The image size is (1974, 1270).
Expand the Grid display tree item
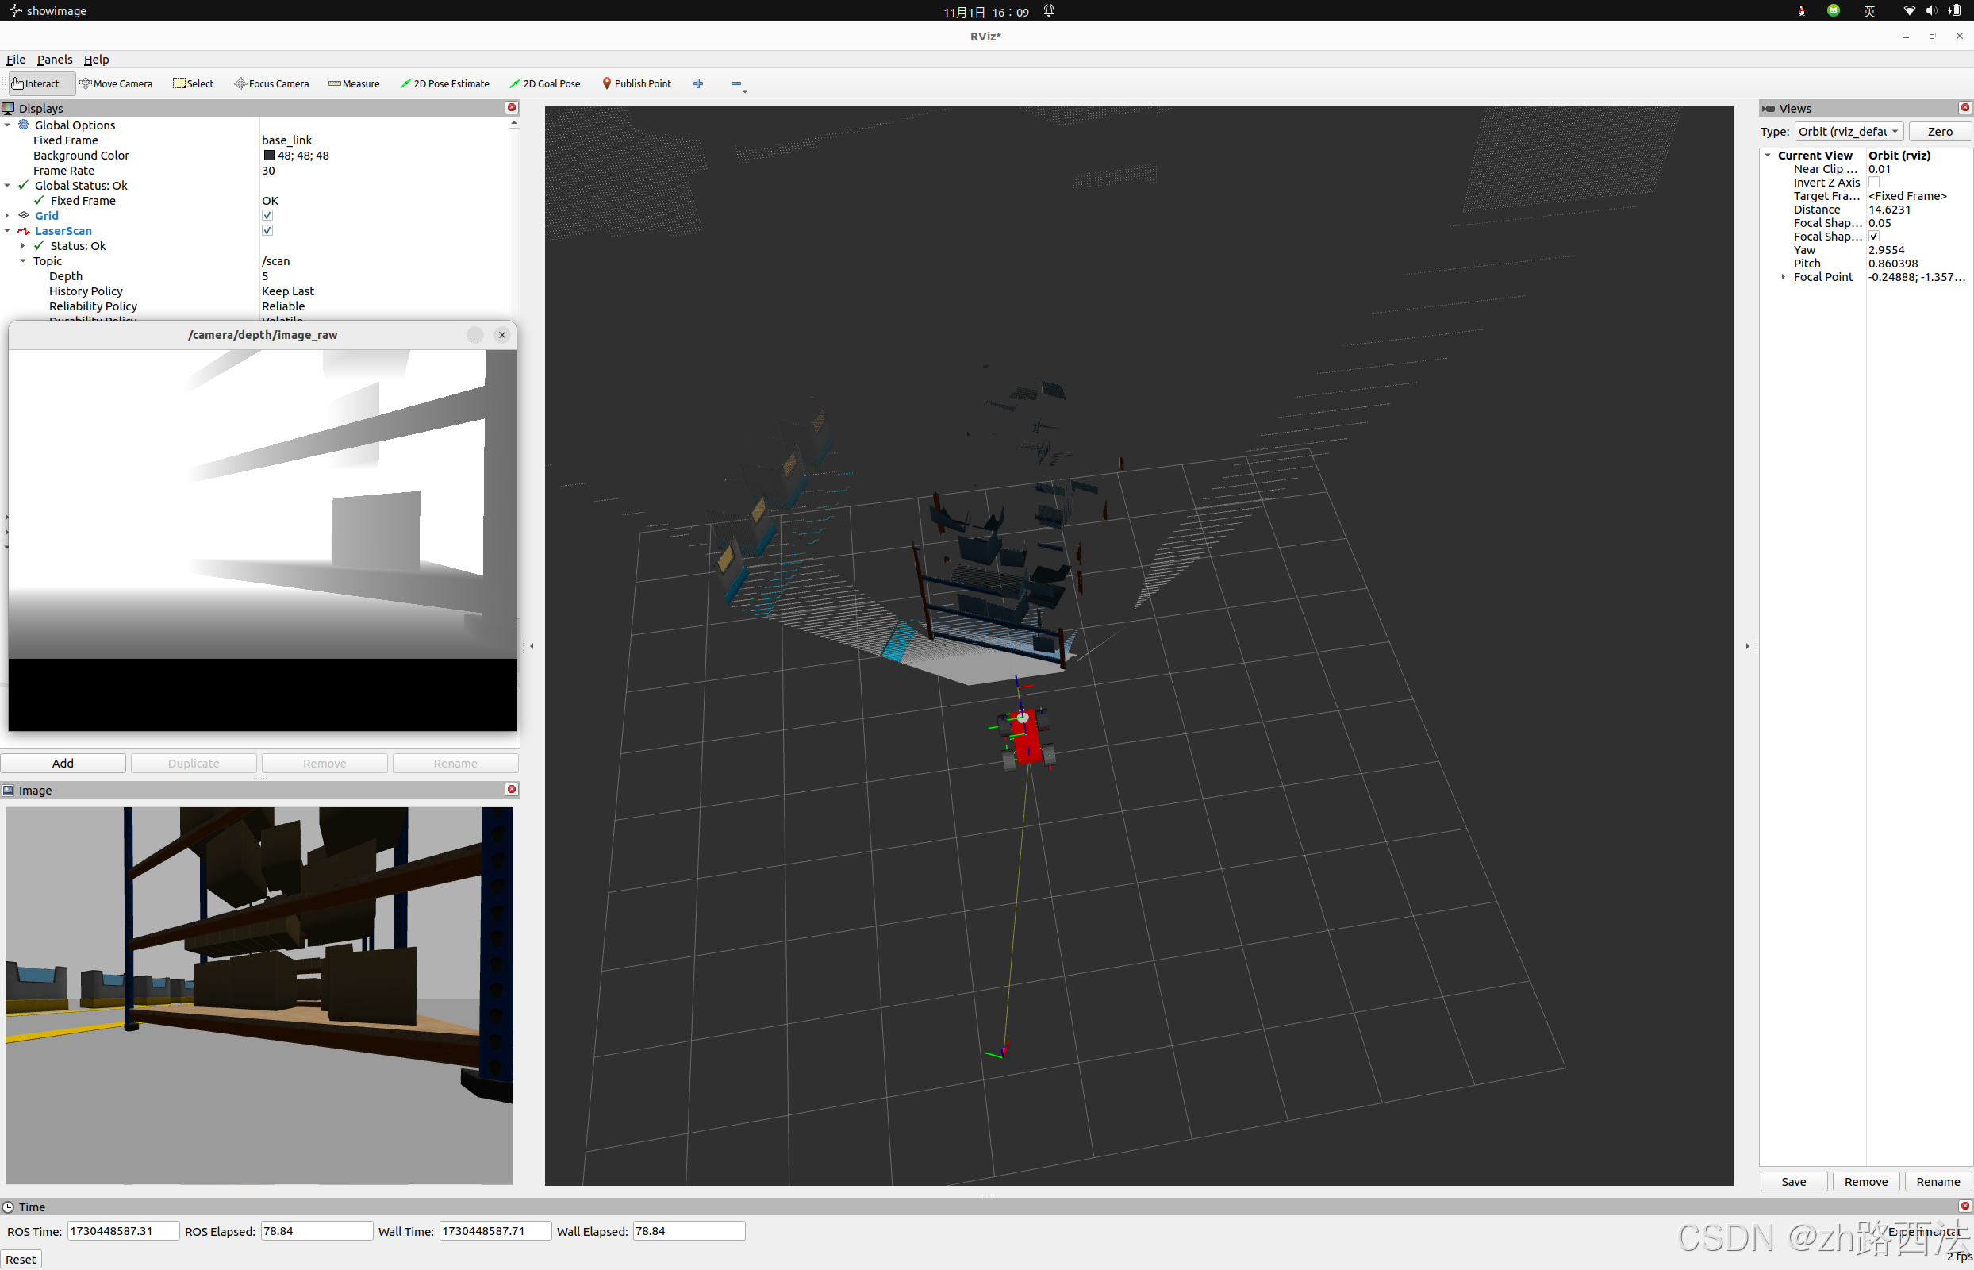7,215
